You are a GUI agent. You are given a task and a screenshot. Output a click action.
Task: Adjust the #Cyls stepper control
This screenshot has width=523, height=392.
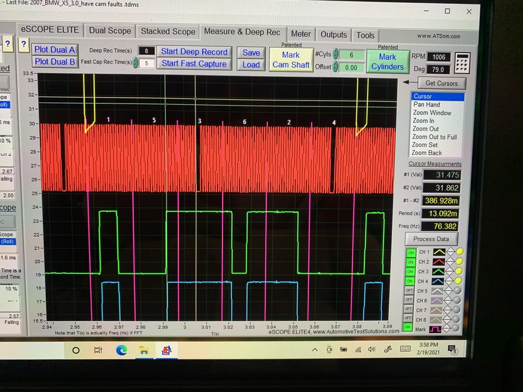coord(336,55)
